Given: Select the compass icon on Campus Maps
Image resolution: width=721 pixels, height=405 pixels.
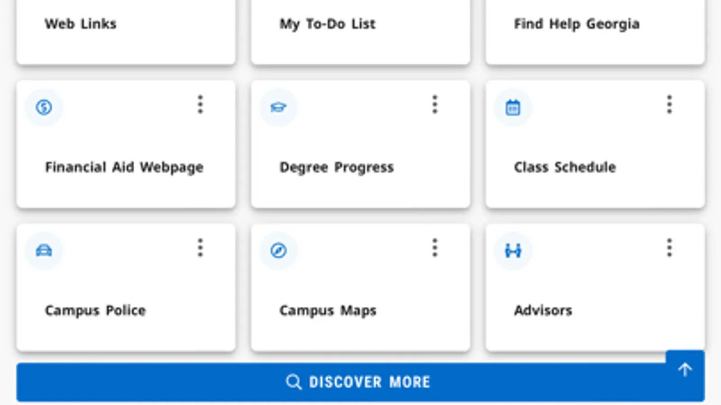Looking at the screenshot, I should click(279, 251).
